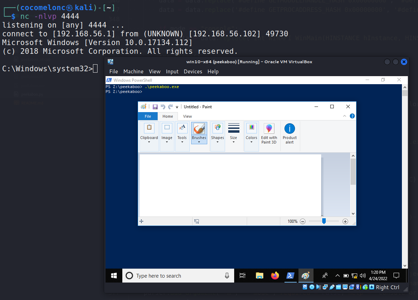Click the .\peekaboo.exe command text in PowerShell
Viewport: 418px width, 300px height.
pos(162,87)
